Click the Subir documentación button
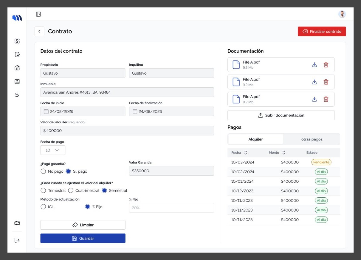 (281, 115)
